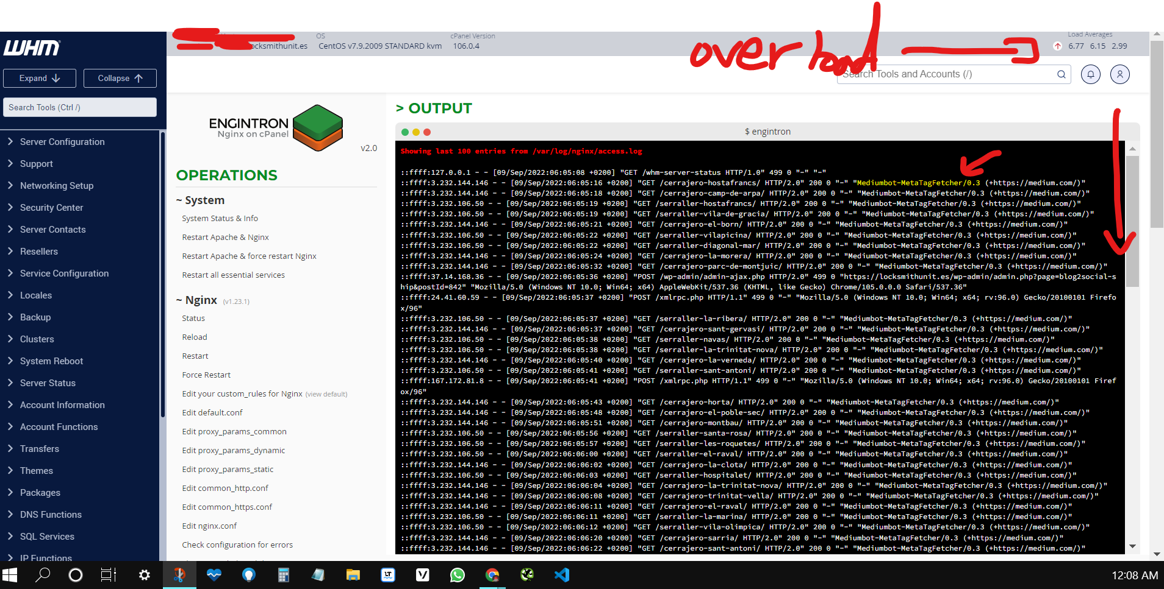Click the search magnifier icon in top search bar
The image size is (1164, 589).
(1062, 74)
